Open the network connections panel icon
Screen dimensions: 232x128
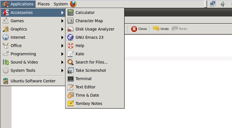[213, 4]
